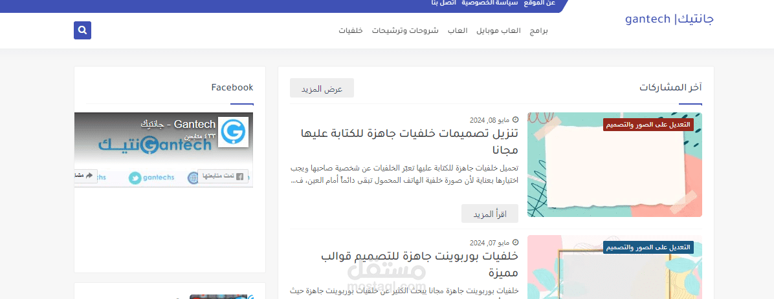Click the Facebook تمت متابعتها follow button
774x299 pixels.
223,176
